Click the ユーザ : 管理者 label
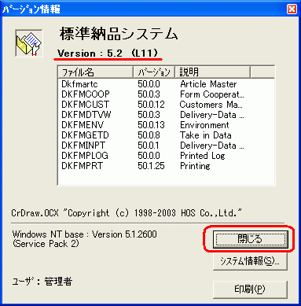Viewport: 301px width, 306px height. click(x=42, y=282)
